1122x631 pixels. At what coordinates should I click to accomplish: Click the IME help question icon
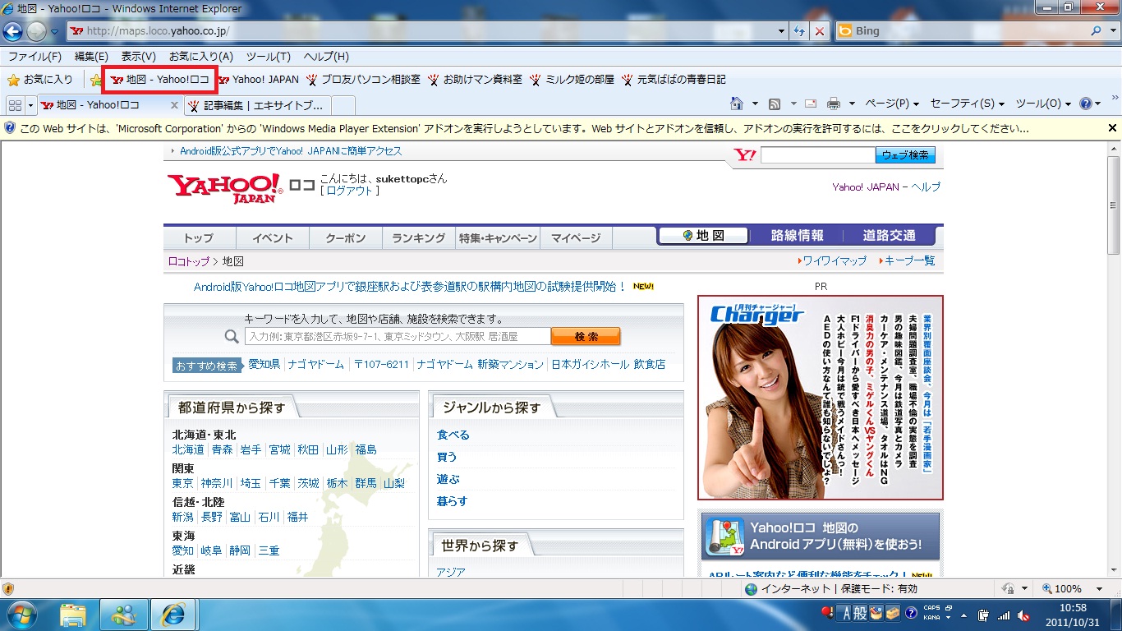(x=910, y=613)
